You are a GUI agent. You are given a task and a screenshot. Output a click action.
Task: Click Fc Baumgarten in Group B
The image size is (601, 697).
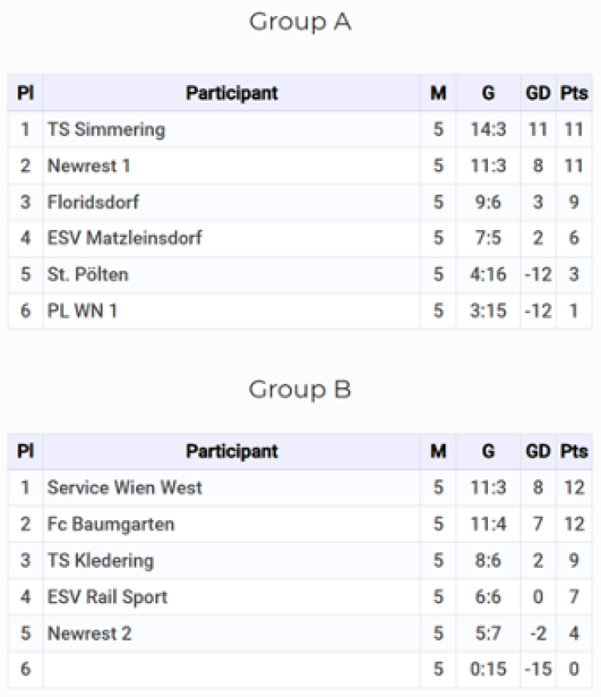pos(111,524)
